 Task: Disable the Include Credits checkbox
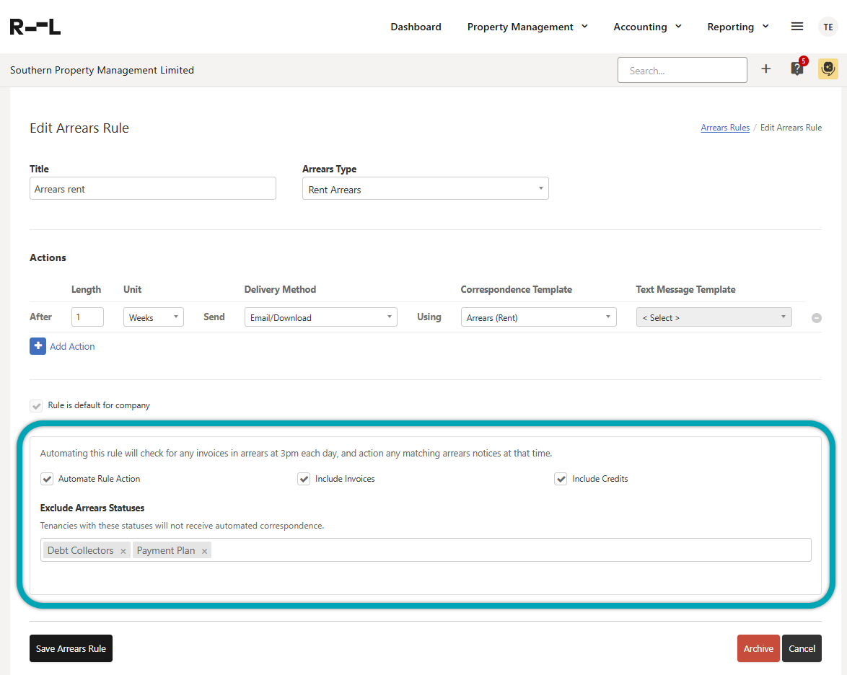(x=561, y=479)
